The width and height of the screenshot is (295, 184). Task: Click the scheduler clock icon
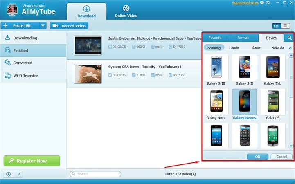point(9,174)
